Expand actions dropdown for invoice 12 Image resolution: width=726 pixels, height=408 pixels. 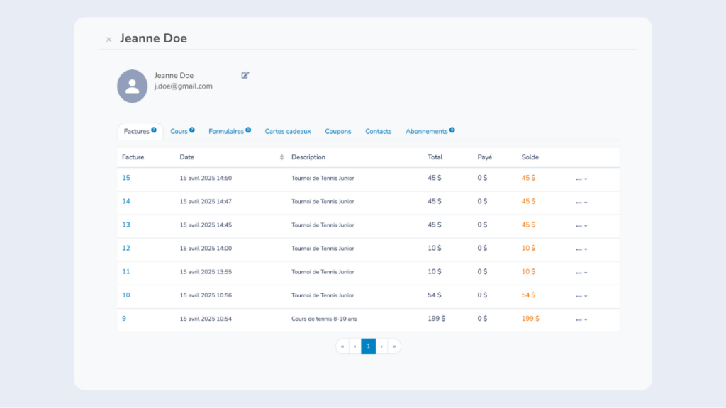tap(581, 249)
